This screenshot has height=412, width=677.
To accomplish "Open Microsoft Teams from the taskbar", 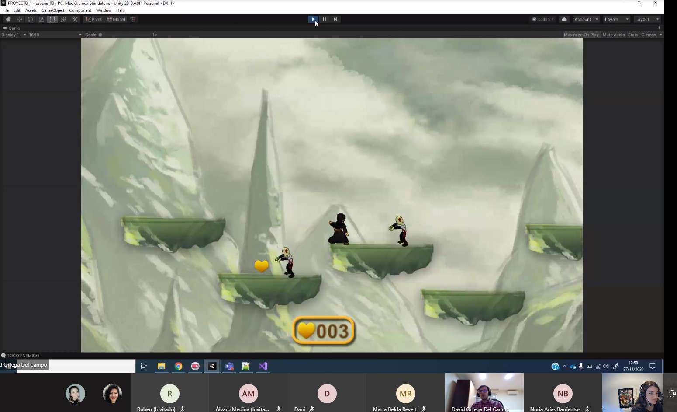I will [x=229, y=366].
